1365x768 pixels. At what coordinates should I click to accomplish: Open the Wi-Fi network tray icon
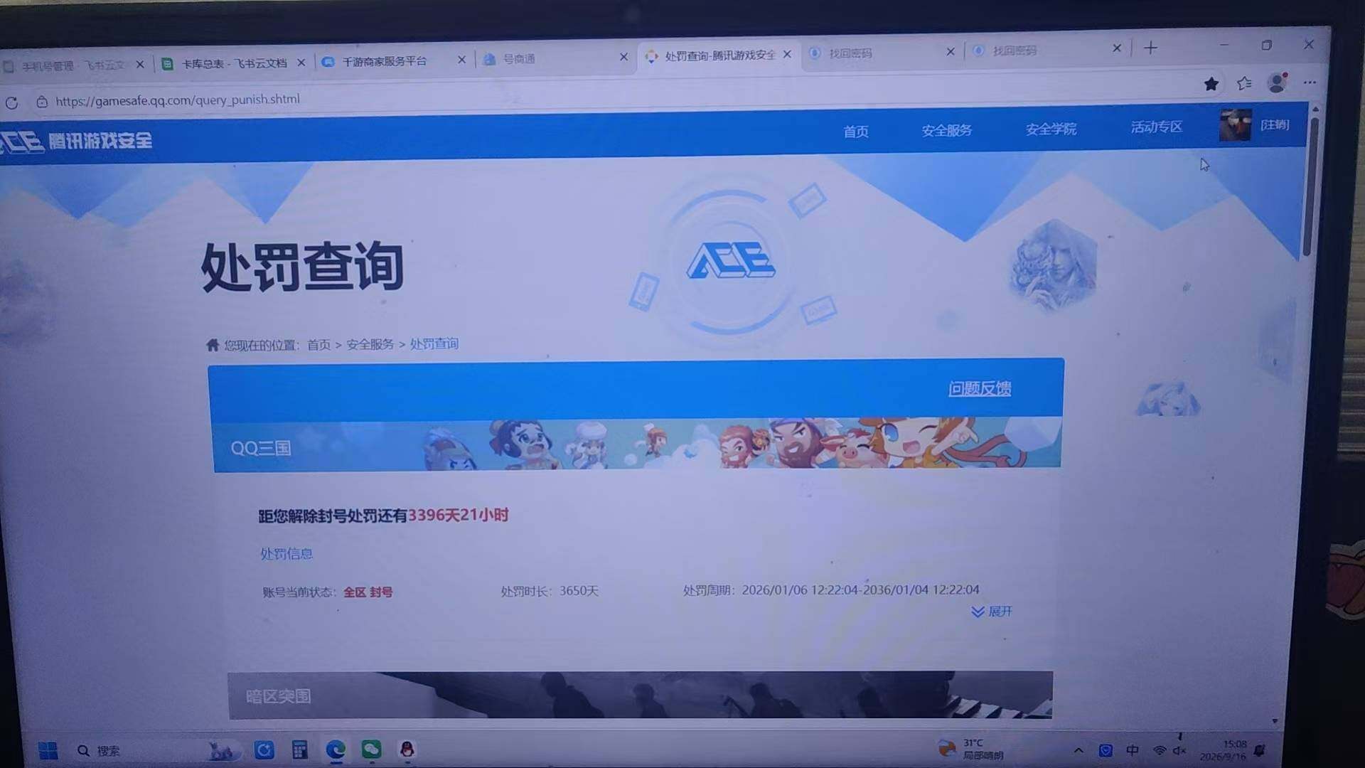[1159, 750]
